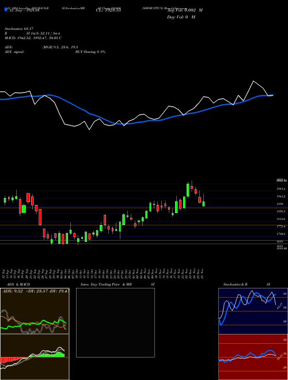288x380 pixels.
Task: Click the 'ADX signal:' label
Action: tap(14, 52)
